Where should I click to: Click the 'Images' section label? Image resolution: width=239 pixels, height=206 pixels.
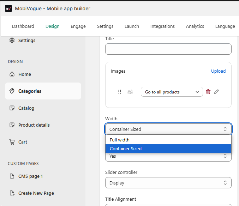coord(118,71)
